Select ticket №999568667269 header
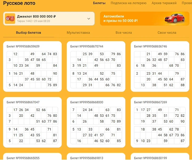 pos(150,102)
